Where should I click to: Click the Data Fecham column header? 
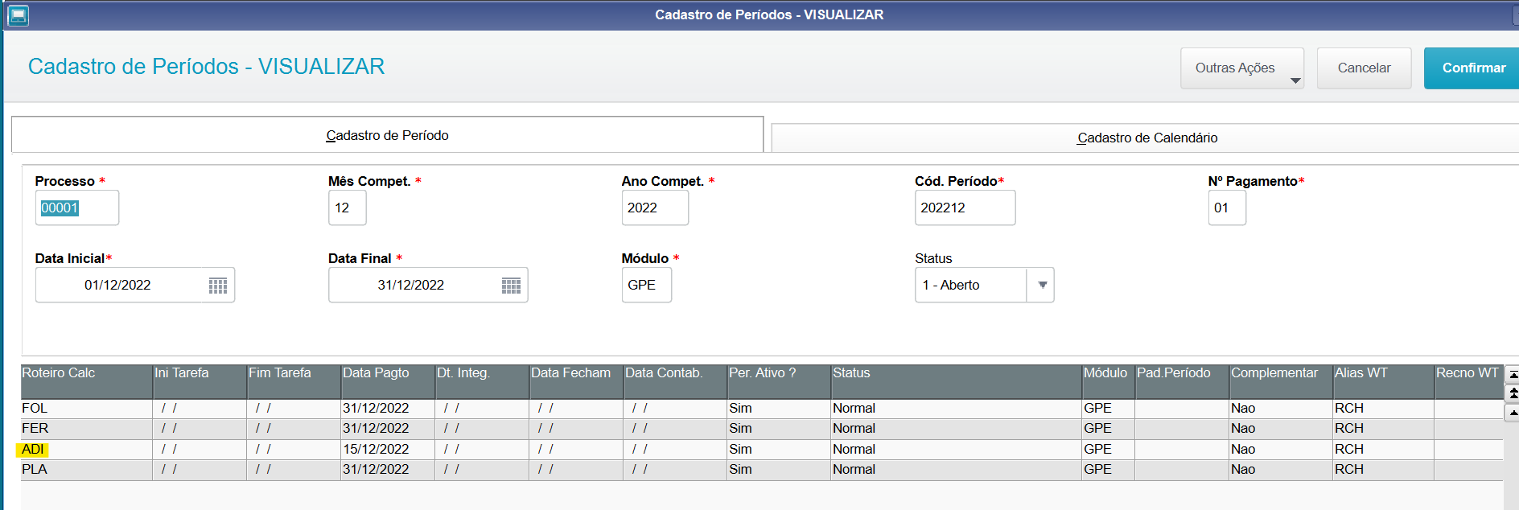[x=576, y=381]
